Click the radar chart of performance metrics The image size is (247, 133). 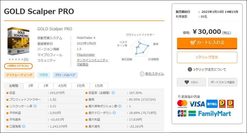(140, 48)
